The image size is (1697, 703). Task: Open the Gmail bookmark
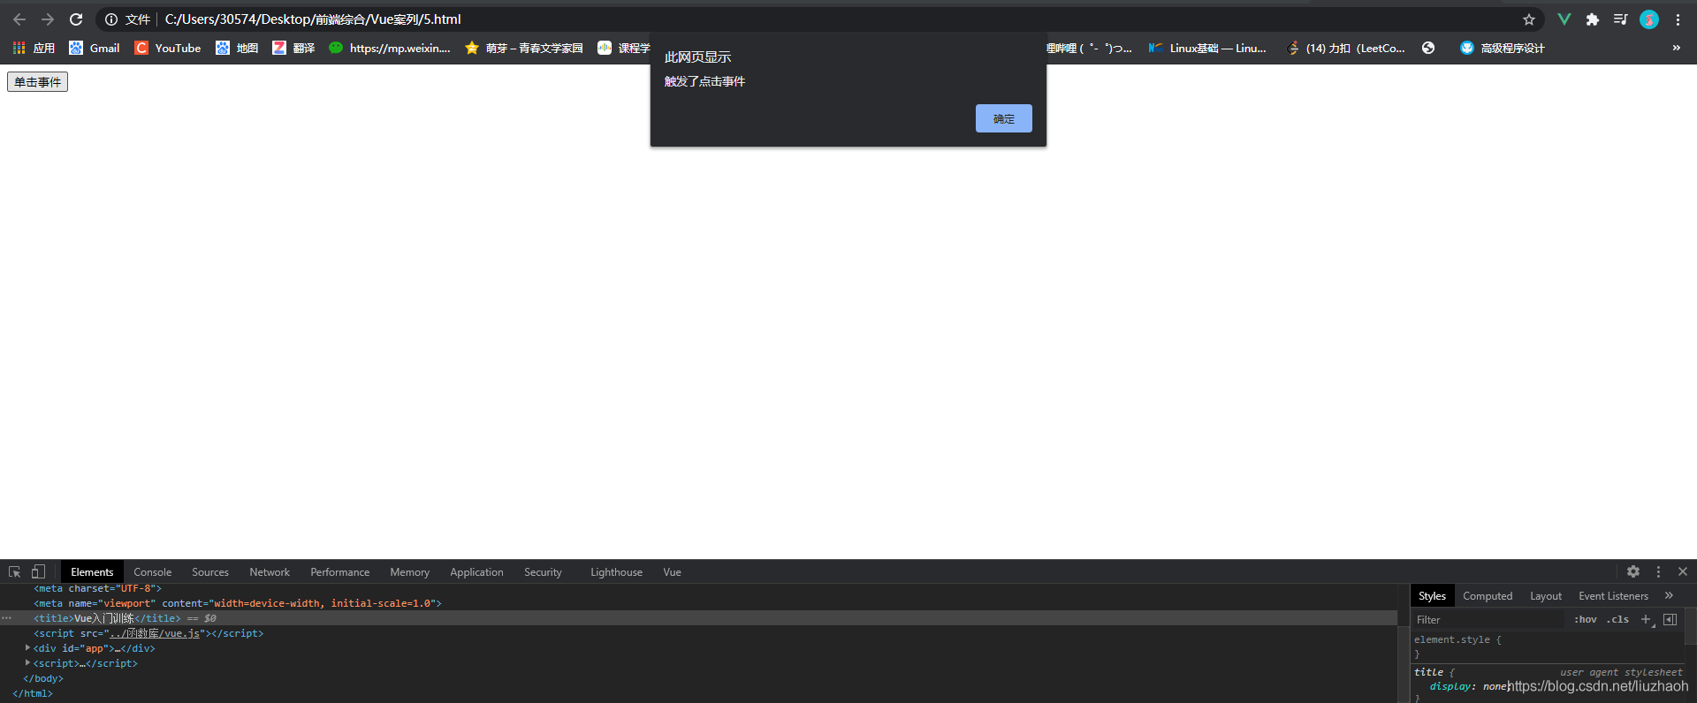tap(94, 48)
